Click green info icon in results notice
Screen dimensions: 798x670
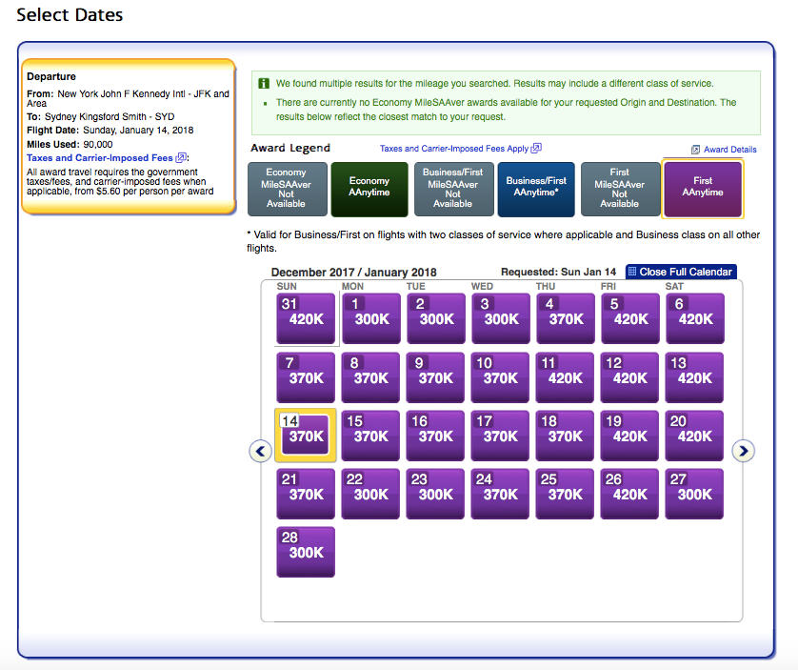[263, 84]
